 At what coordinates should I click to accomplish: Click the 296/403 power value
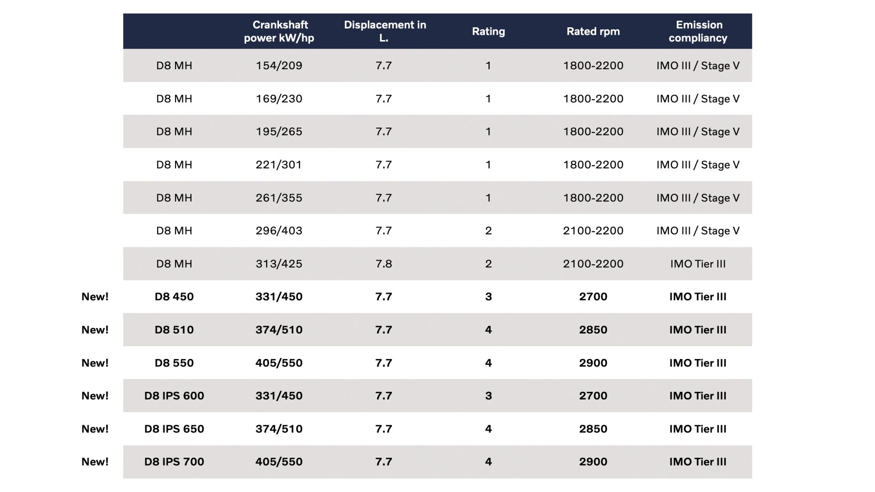point(279,231)
